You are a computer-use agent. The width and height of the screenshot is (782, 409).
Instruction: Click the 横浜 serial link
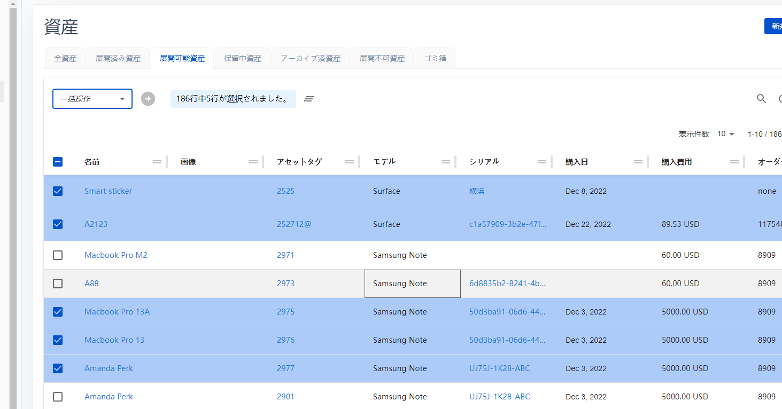477,191
